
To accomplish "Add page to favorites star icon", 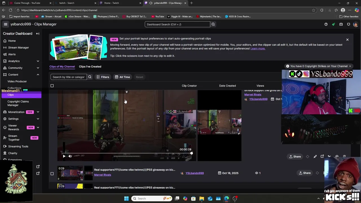I will pos(314,10).
